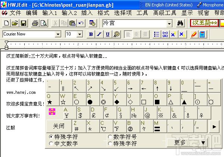Expand the 冷宫 search combo box
Viewport: 224px width, 157px height.
pyautogui.click(x=169, y=24)
